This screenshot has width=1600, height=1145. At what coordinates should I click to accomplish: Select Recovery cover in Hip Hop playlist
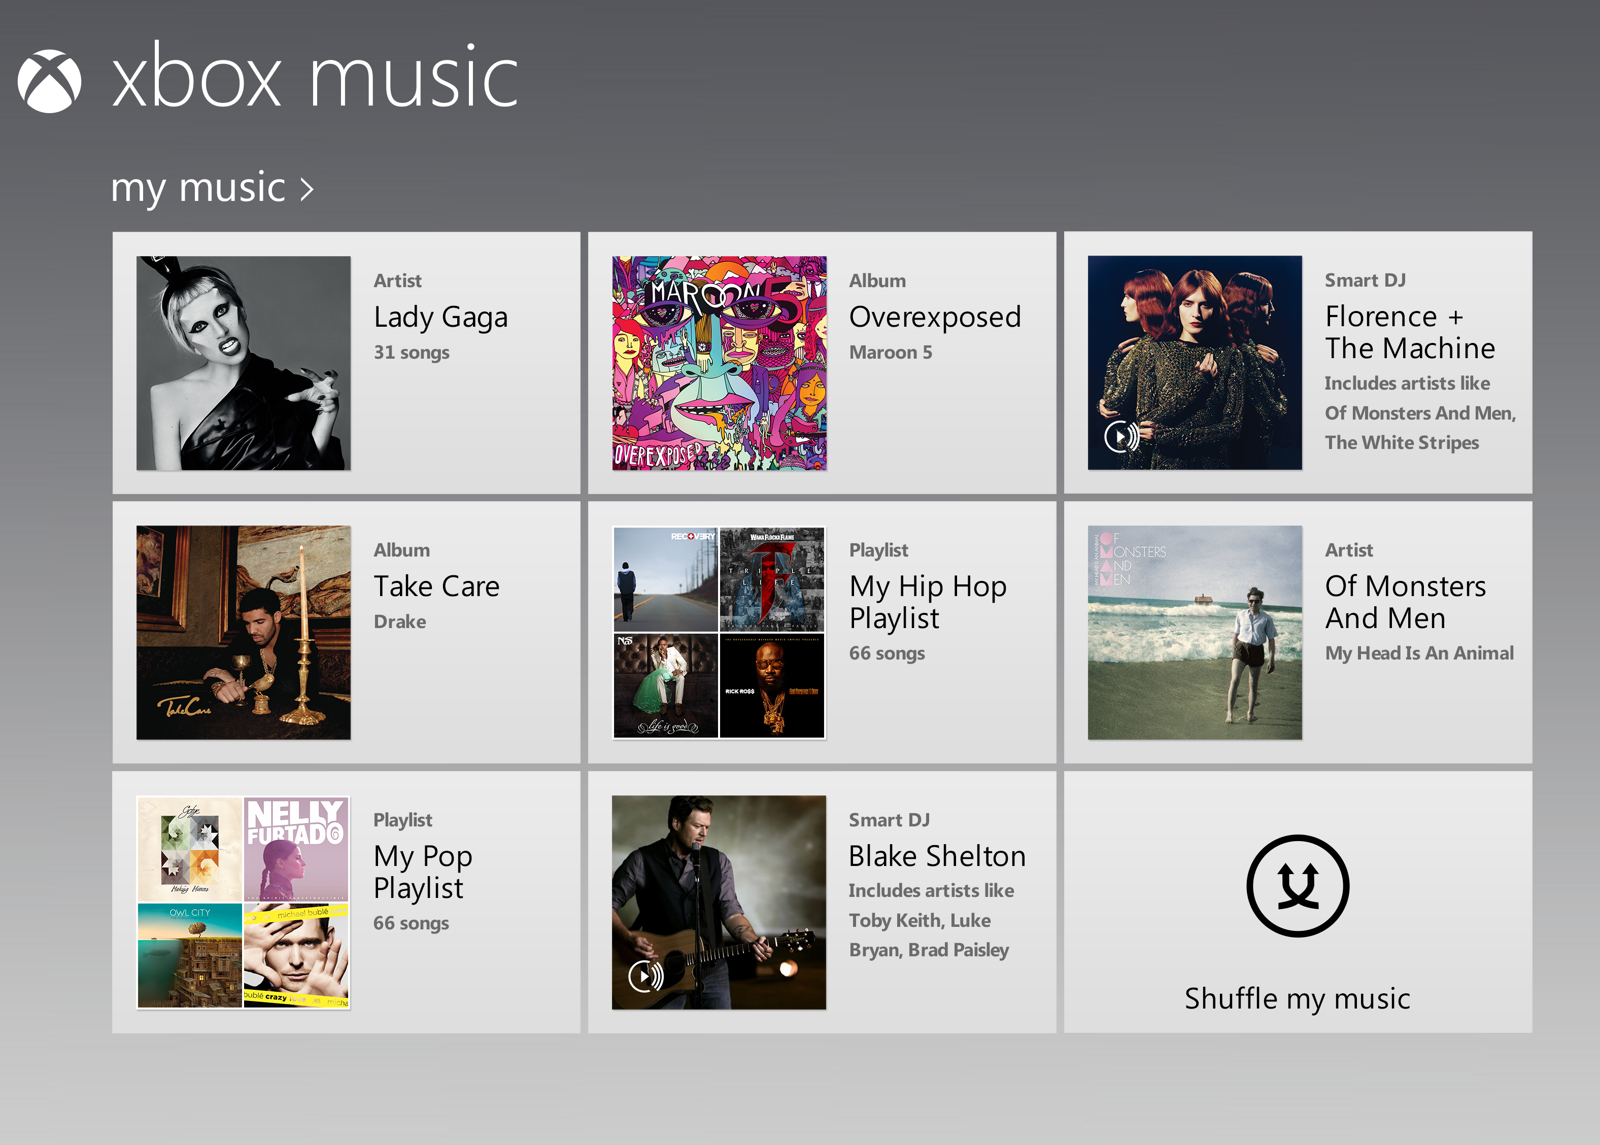tap(666, 579)
